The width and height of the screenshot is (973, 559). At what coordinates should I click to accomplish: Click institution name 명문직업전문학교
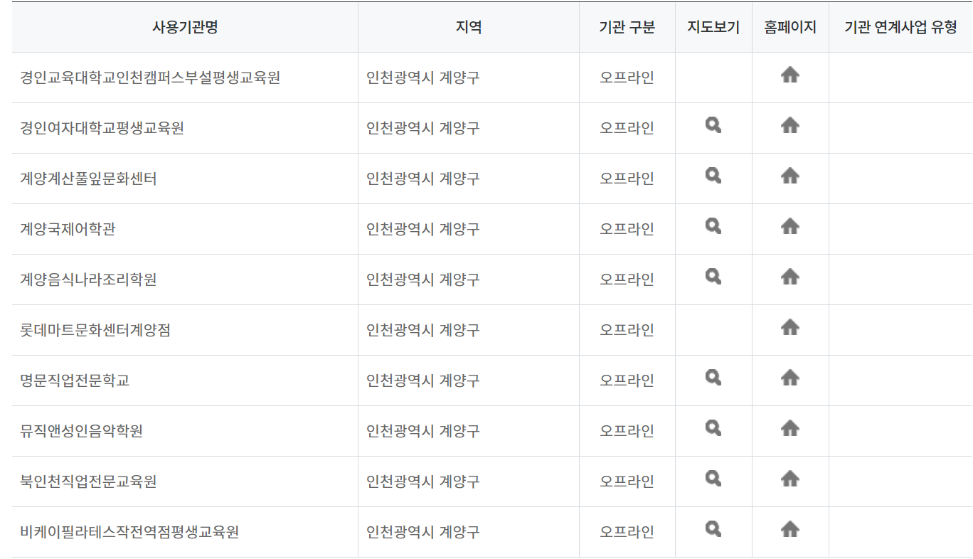click(x=75, y=380)
